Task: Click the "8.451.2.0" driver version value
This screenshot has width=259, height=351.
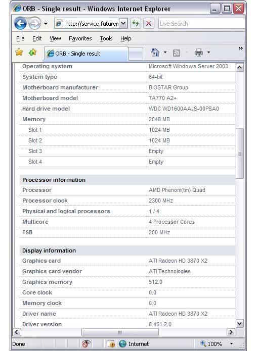Action: click(160, 324)
